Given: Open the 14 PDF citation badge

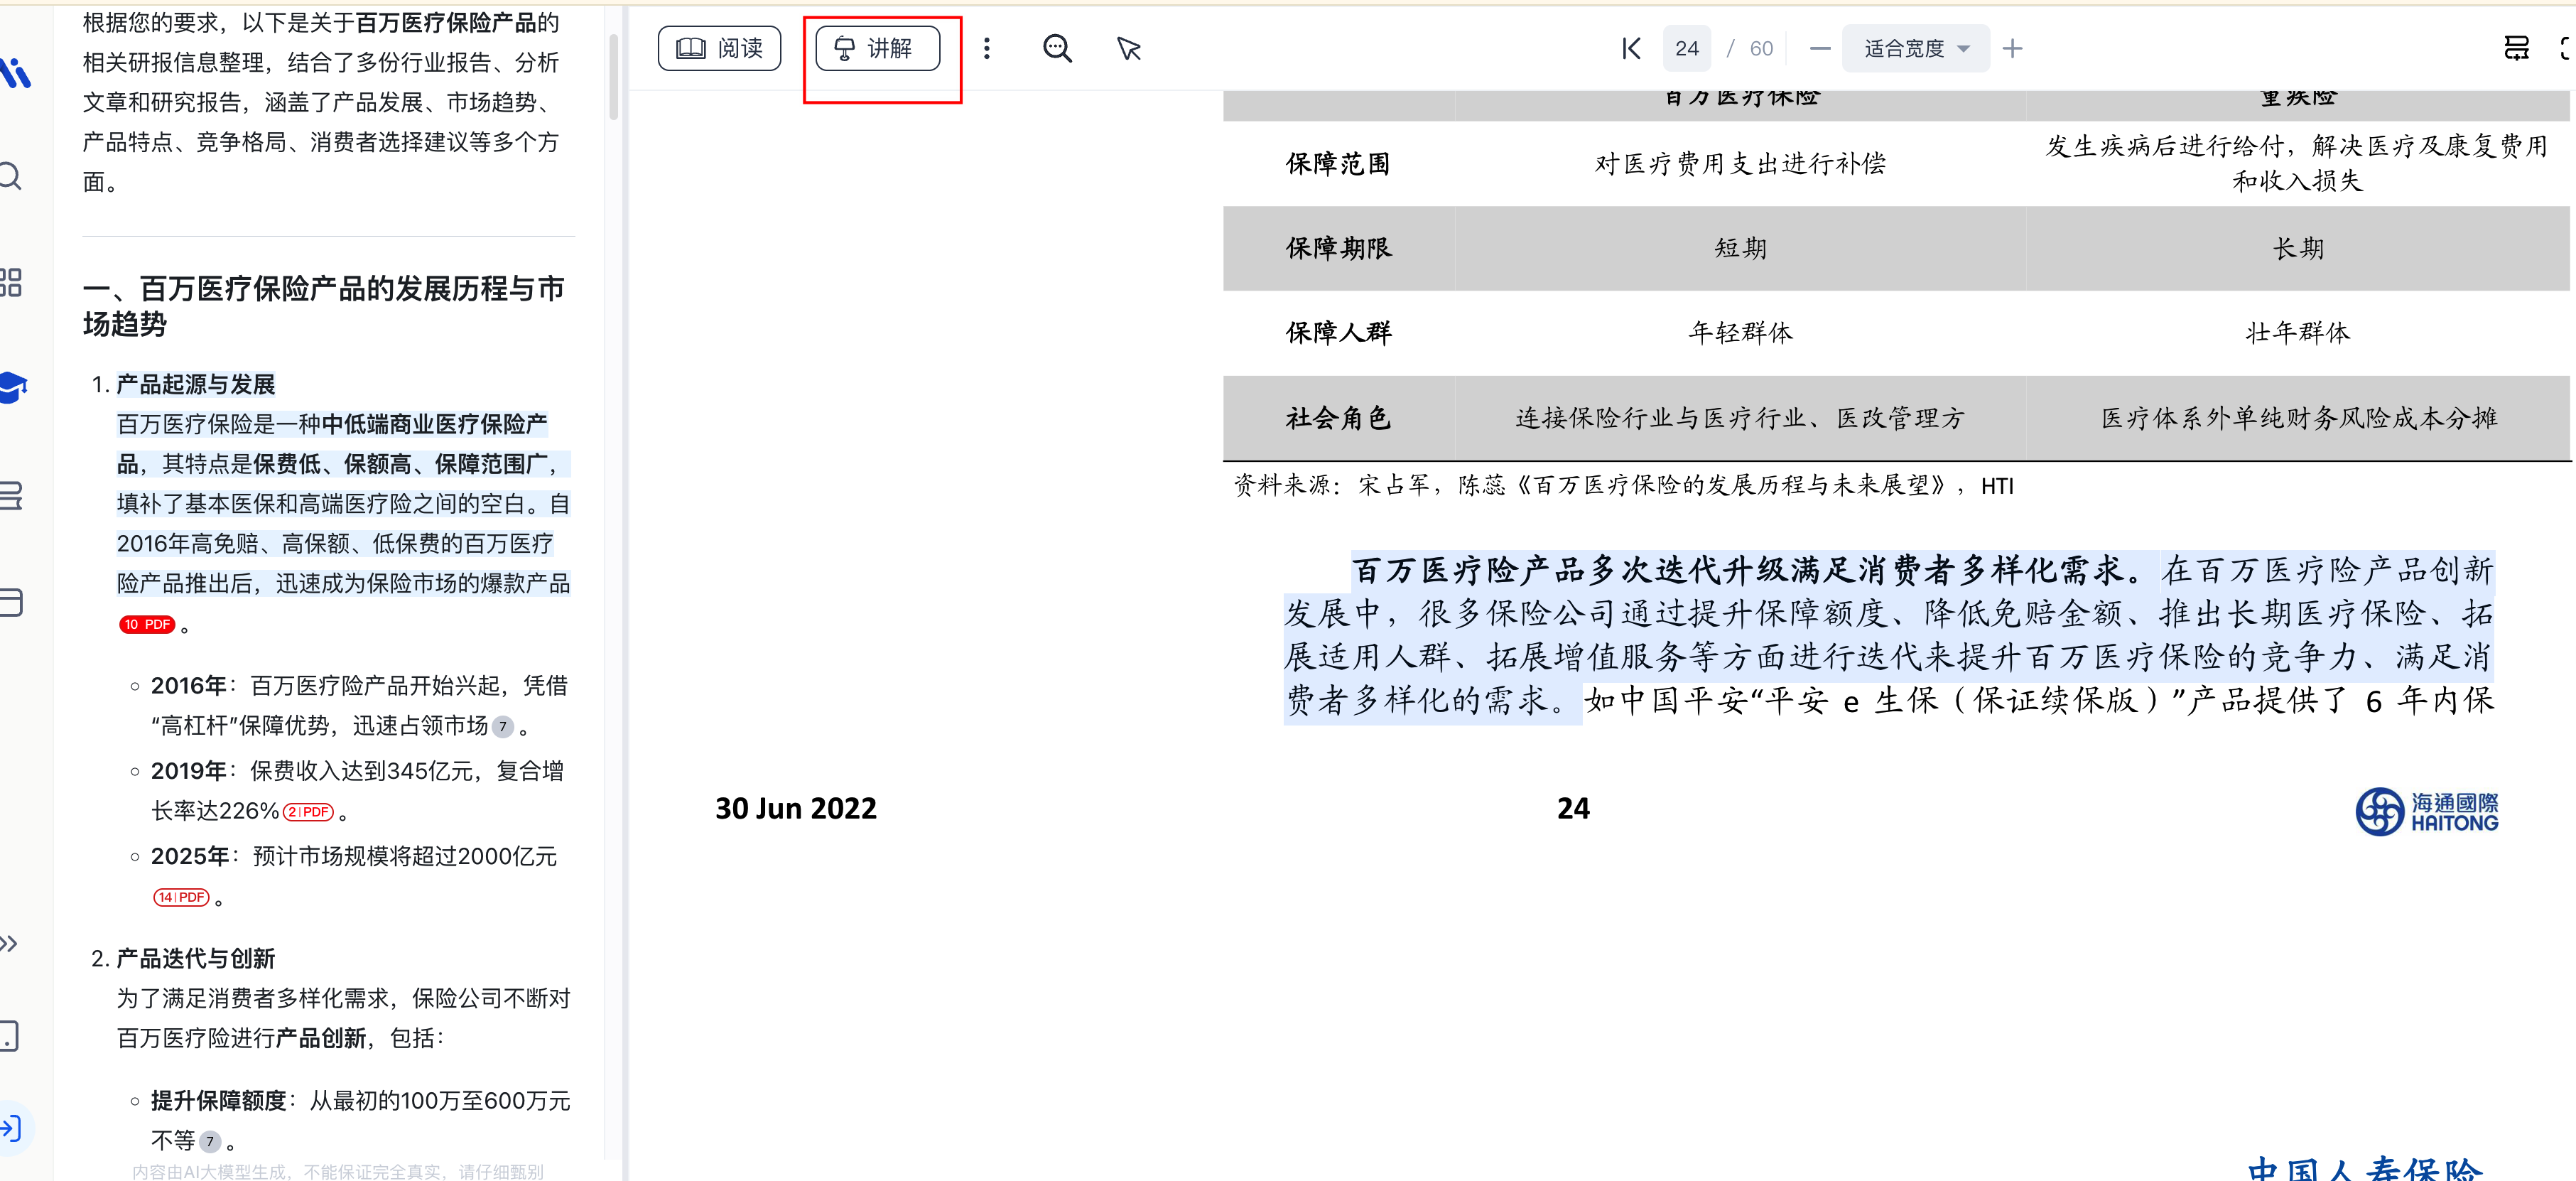Looking at the screenshot, I should click(x=181, y=897).
